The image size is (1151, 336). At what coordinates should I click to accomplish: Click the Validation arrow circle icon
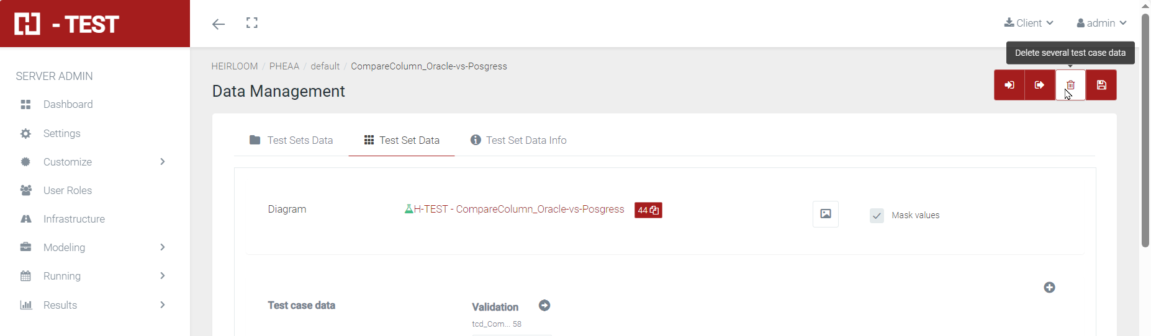[544, 306]
